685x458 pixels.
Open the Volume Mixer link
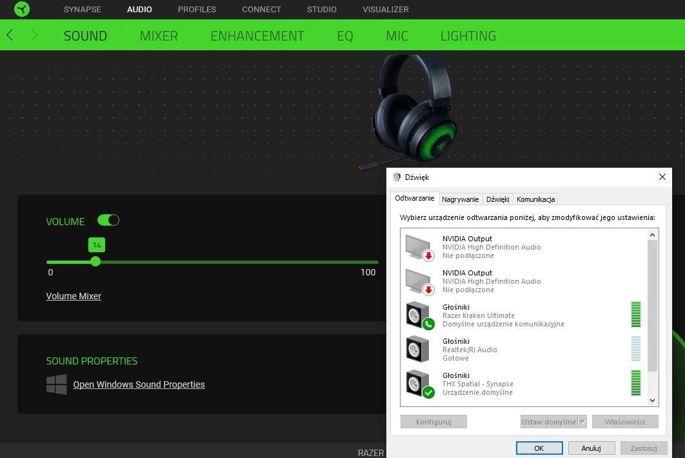click(x=74, y=296)
